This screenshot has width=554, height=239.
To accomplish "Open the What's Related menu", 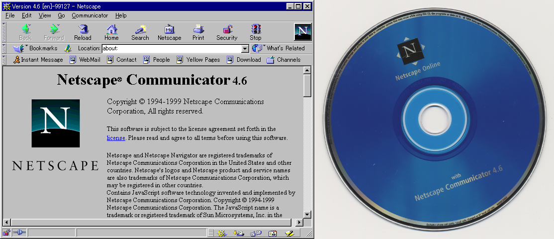I will [x=278, y=48].
